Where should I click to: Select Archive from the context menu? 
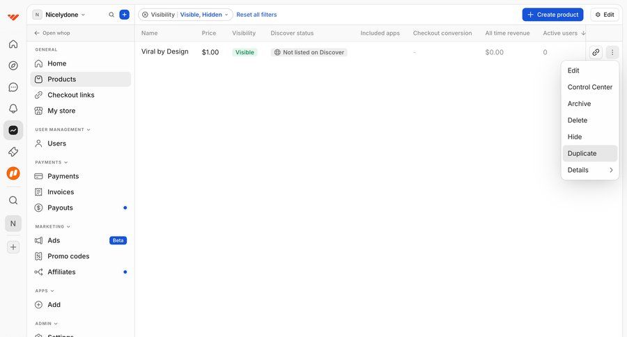(579, 104)
